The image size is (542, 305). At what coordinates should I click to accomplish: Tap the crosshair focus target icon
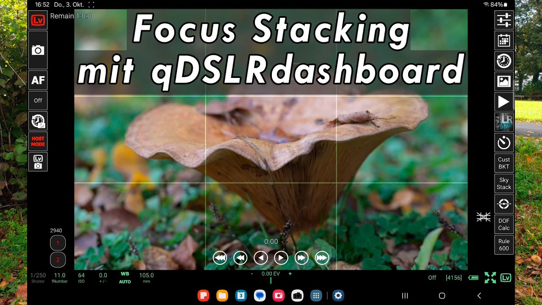pyautogui.click(x=504, y=204)
